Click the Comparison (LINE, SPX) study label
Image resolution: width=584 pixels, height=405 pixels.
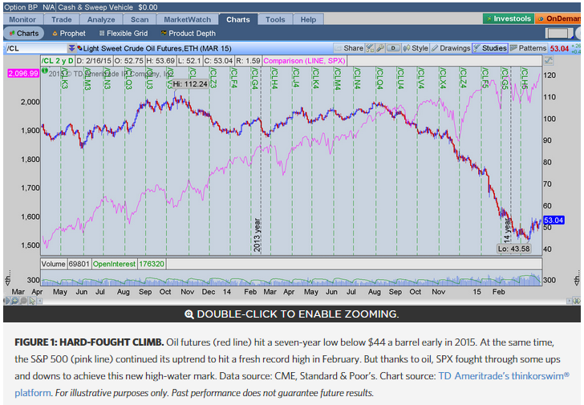click(304, 61)
